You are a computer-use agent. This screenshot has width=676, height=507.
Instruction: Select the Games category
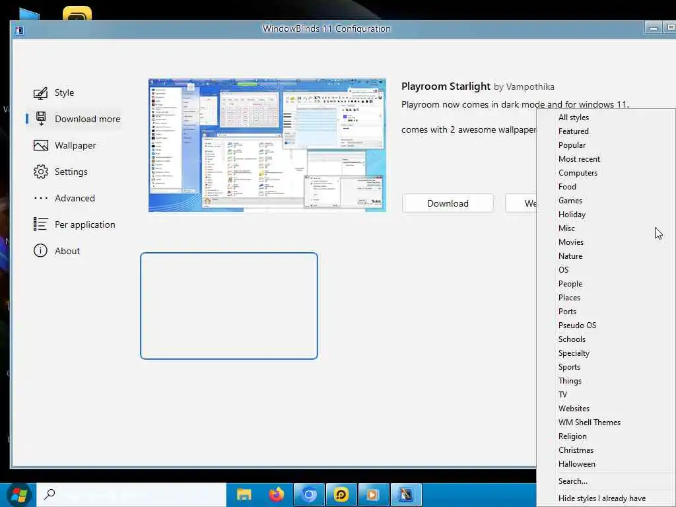(570, 201)
